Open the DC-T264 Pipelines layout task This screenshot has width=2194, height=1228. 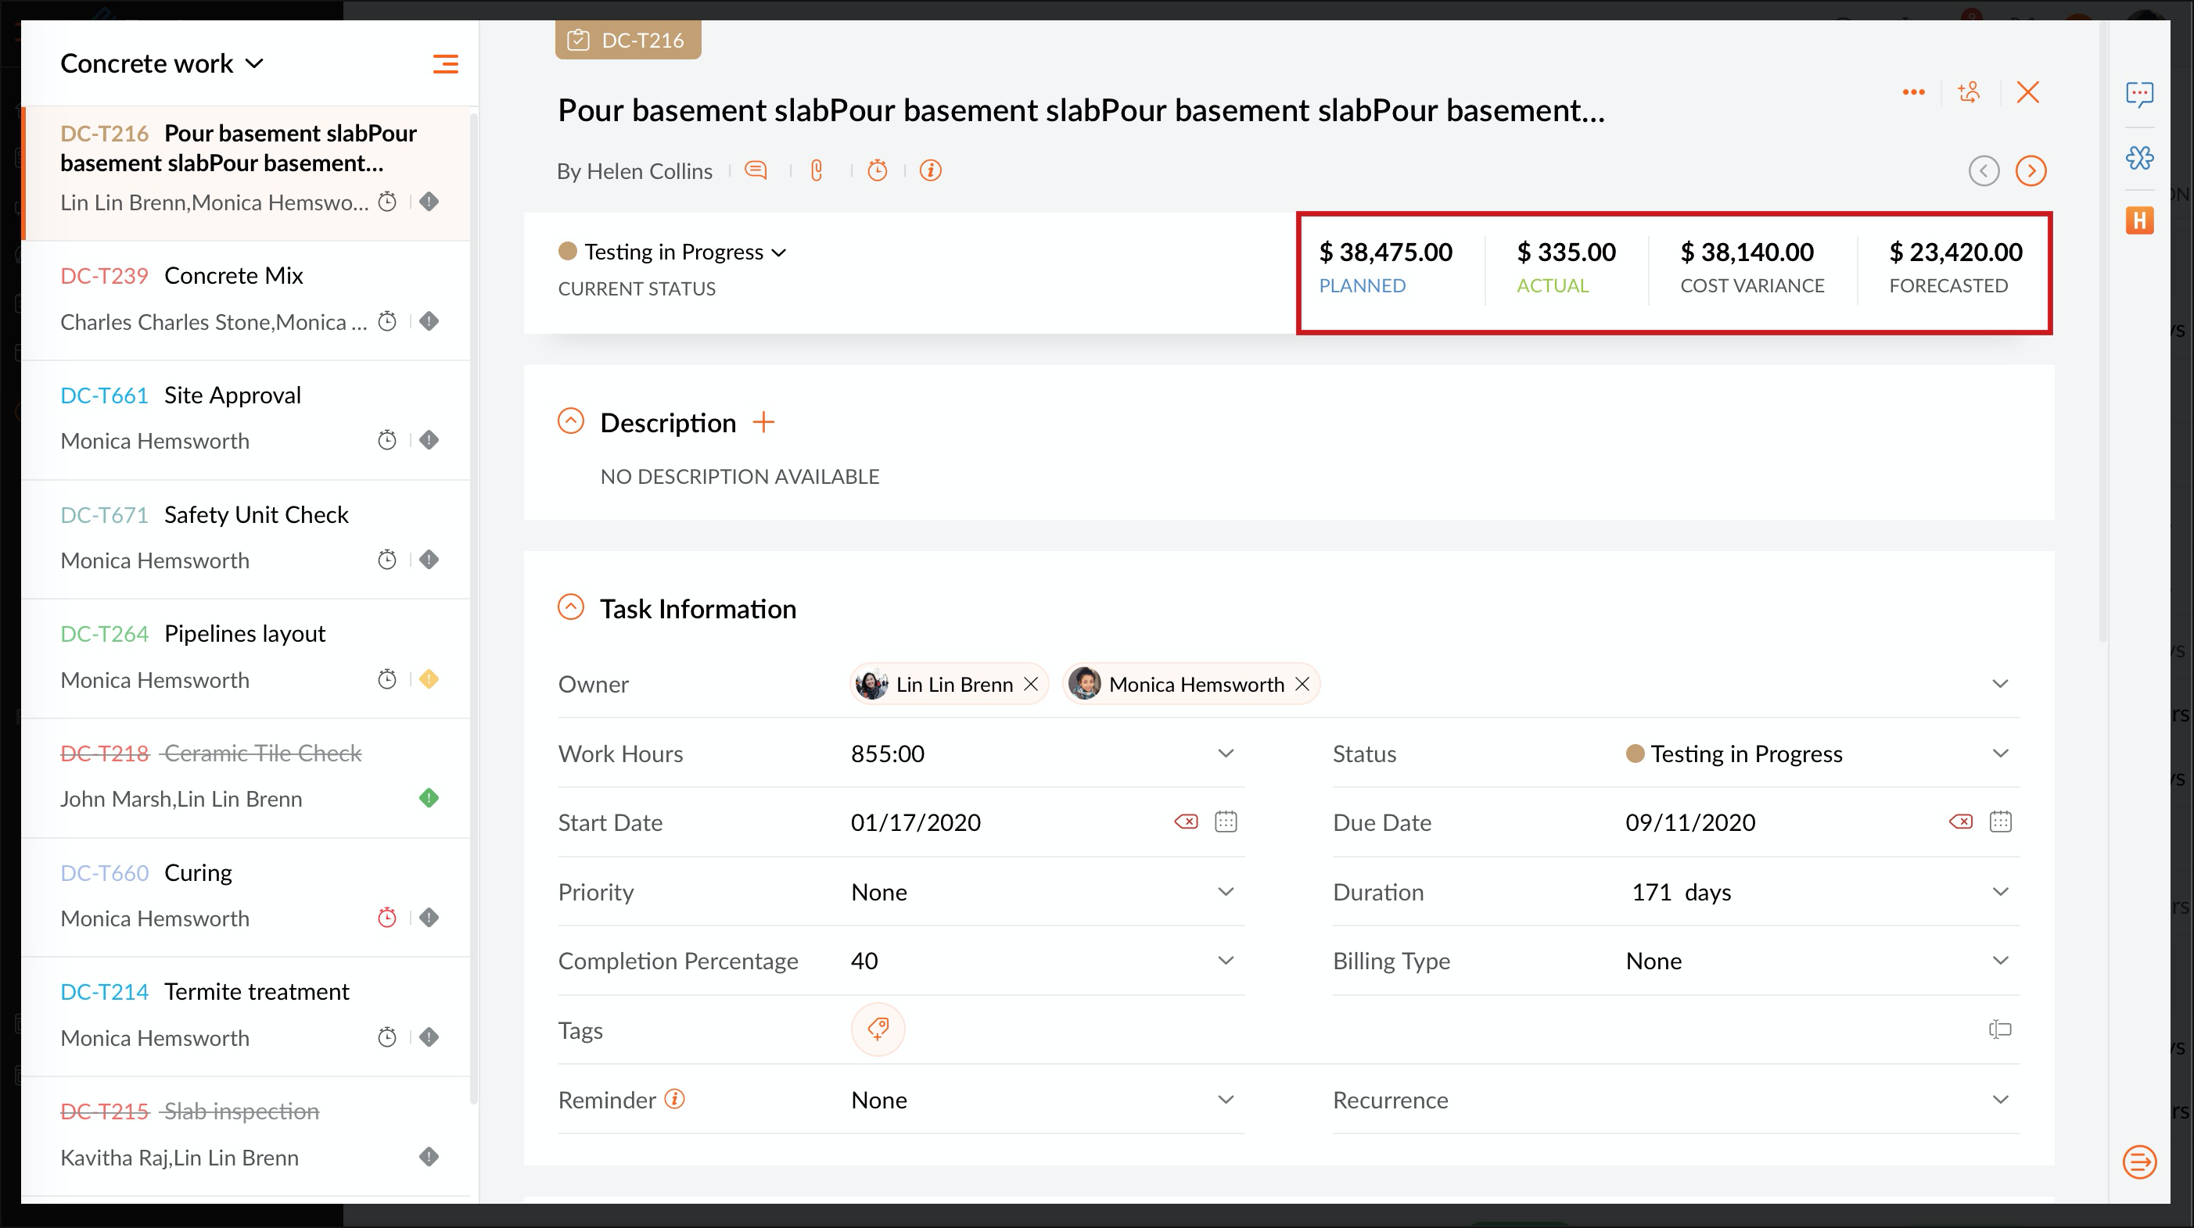245,634
